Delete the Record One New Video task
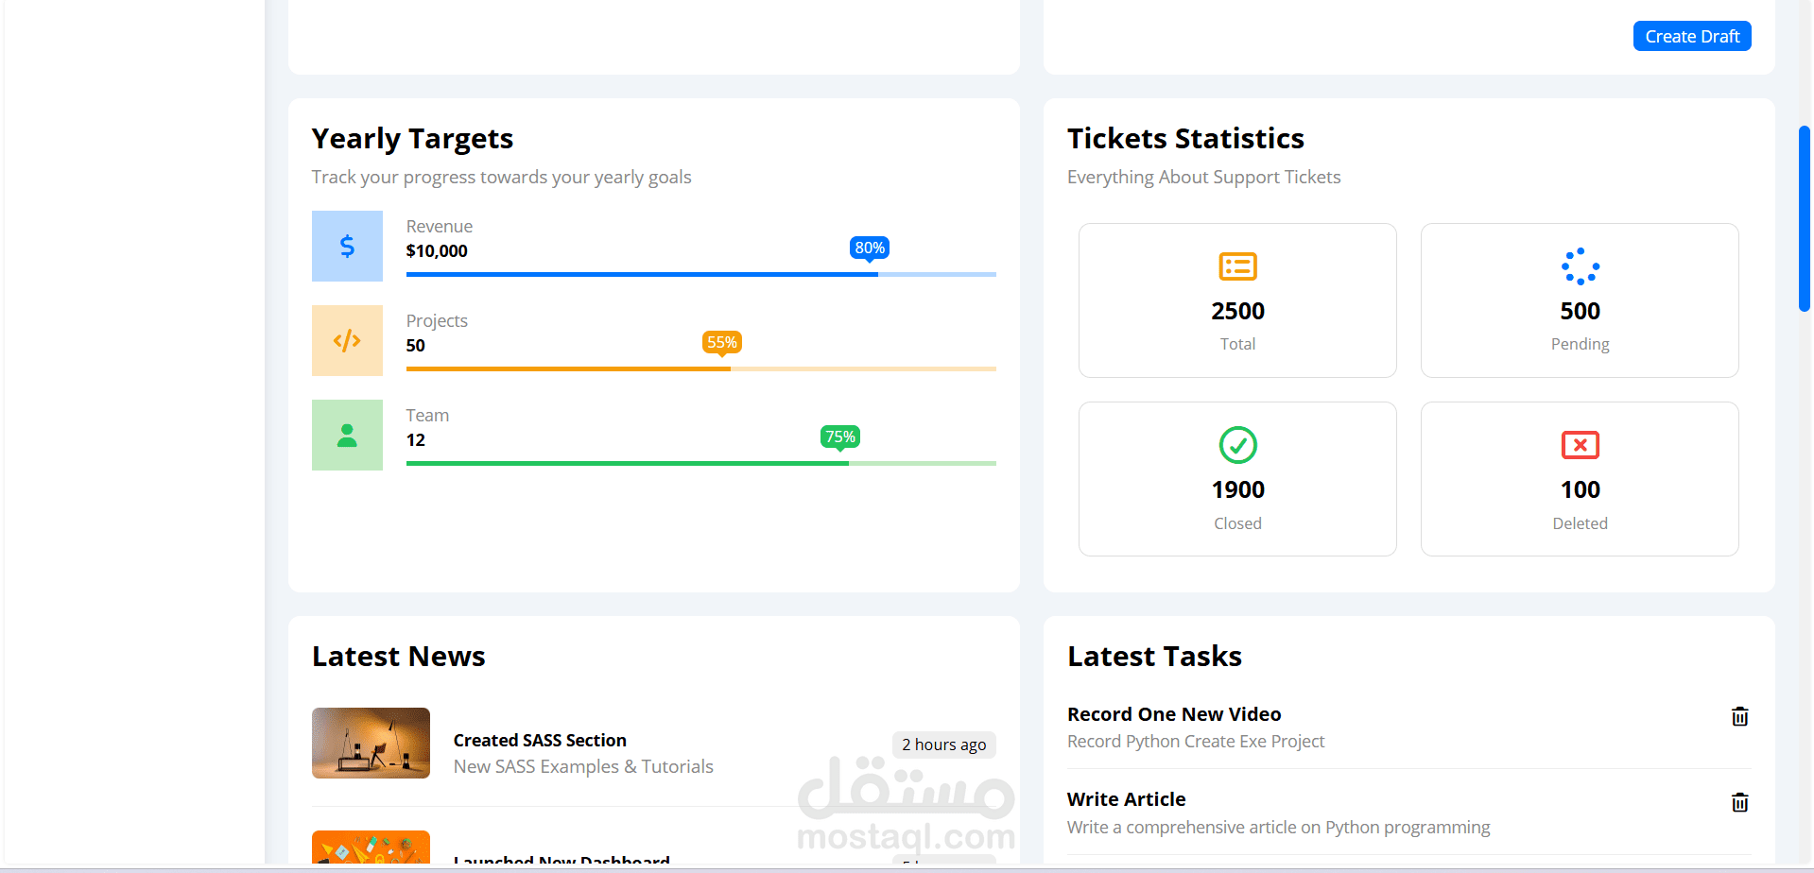The image size is (1814, 873). click(x=1739, y=716)
